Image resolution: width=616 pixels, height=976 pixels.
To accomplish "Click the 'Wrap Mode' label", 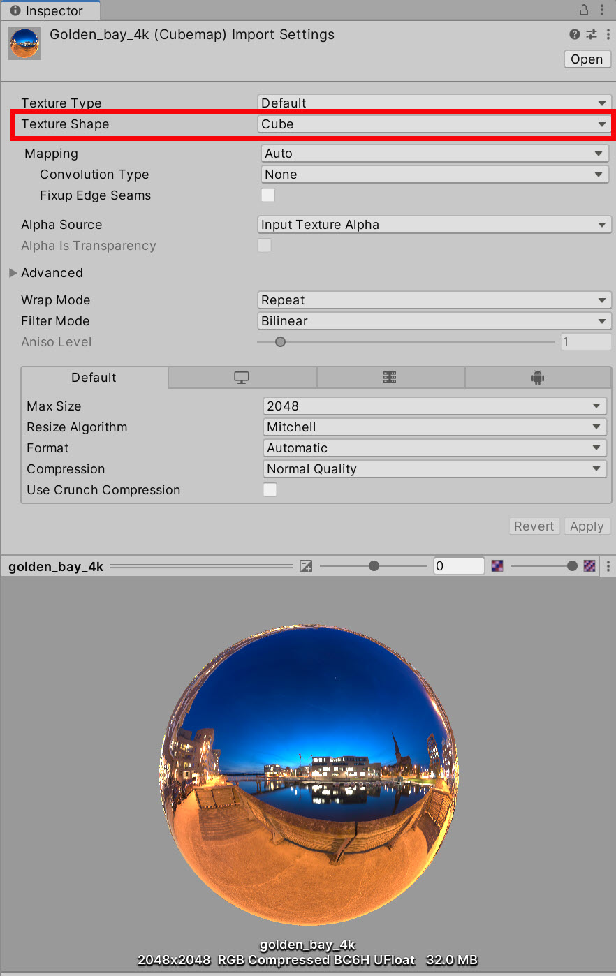I will (56, 300).
